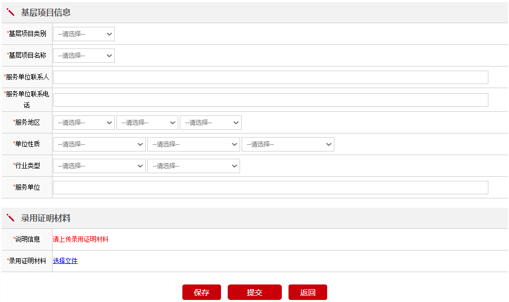Focus the 服务单位 input field
This screenshot has height=302, width=509.
[270, 188]
